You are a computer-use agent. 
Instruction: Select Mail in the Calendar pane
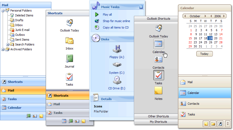205,82
